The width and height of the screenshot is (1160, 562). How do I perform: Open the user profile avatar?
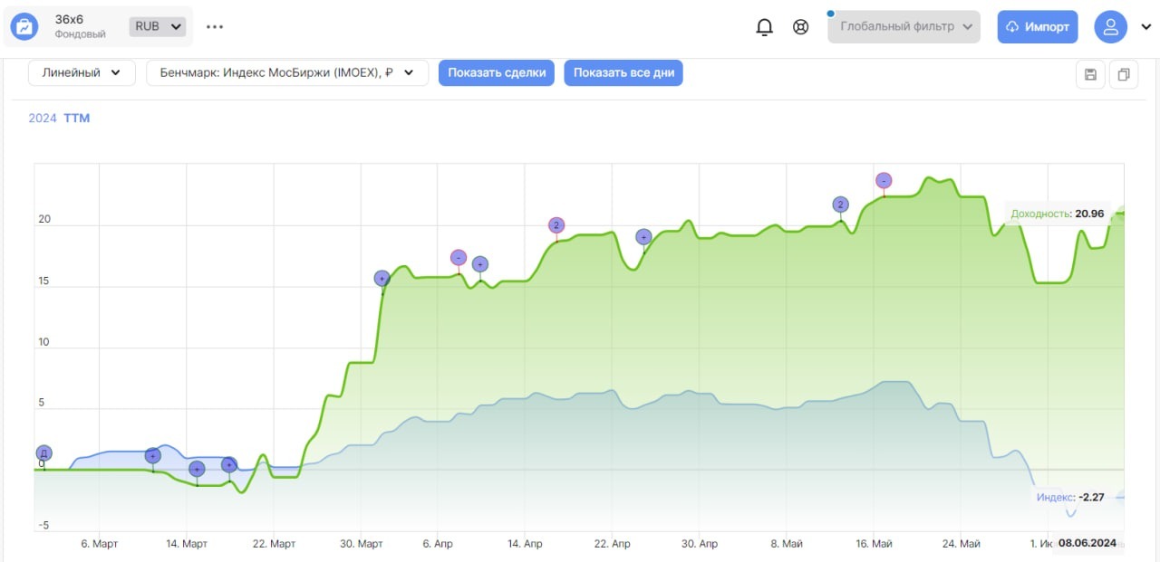pyautogui.click(x=1111, y=26)
